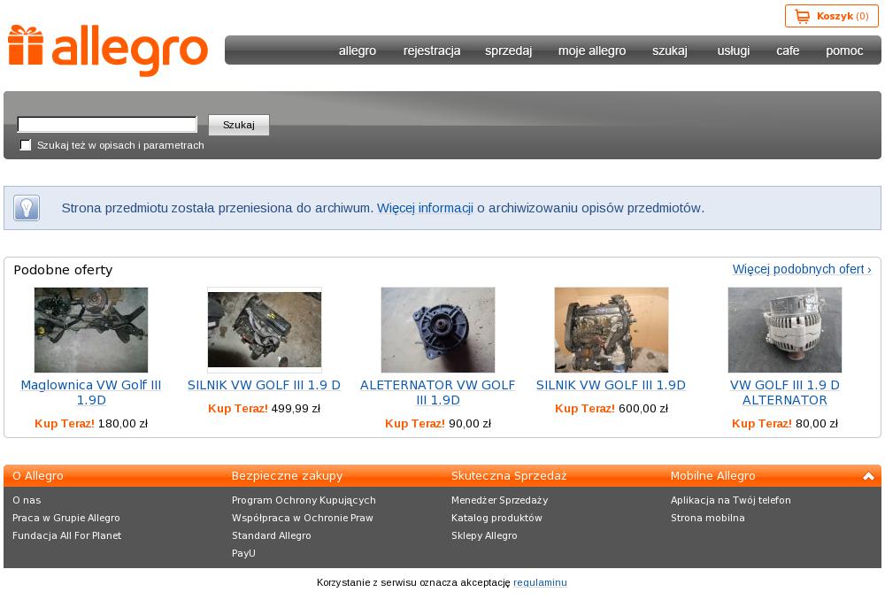Open PayU footer link
Viewport: 885px width, 600px height.
243,553
